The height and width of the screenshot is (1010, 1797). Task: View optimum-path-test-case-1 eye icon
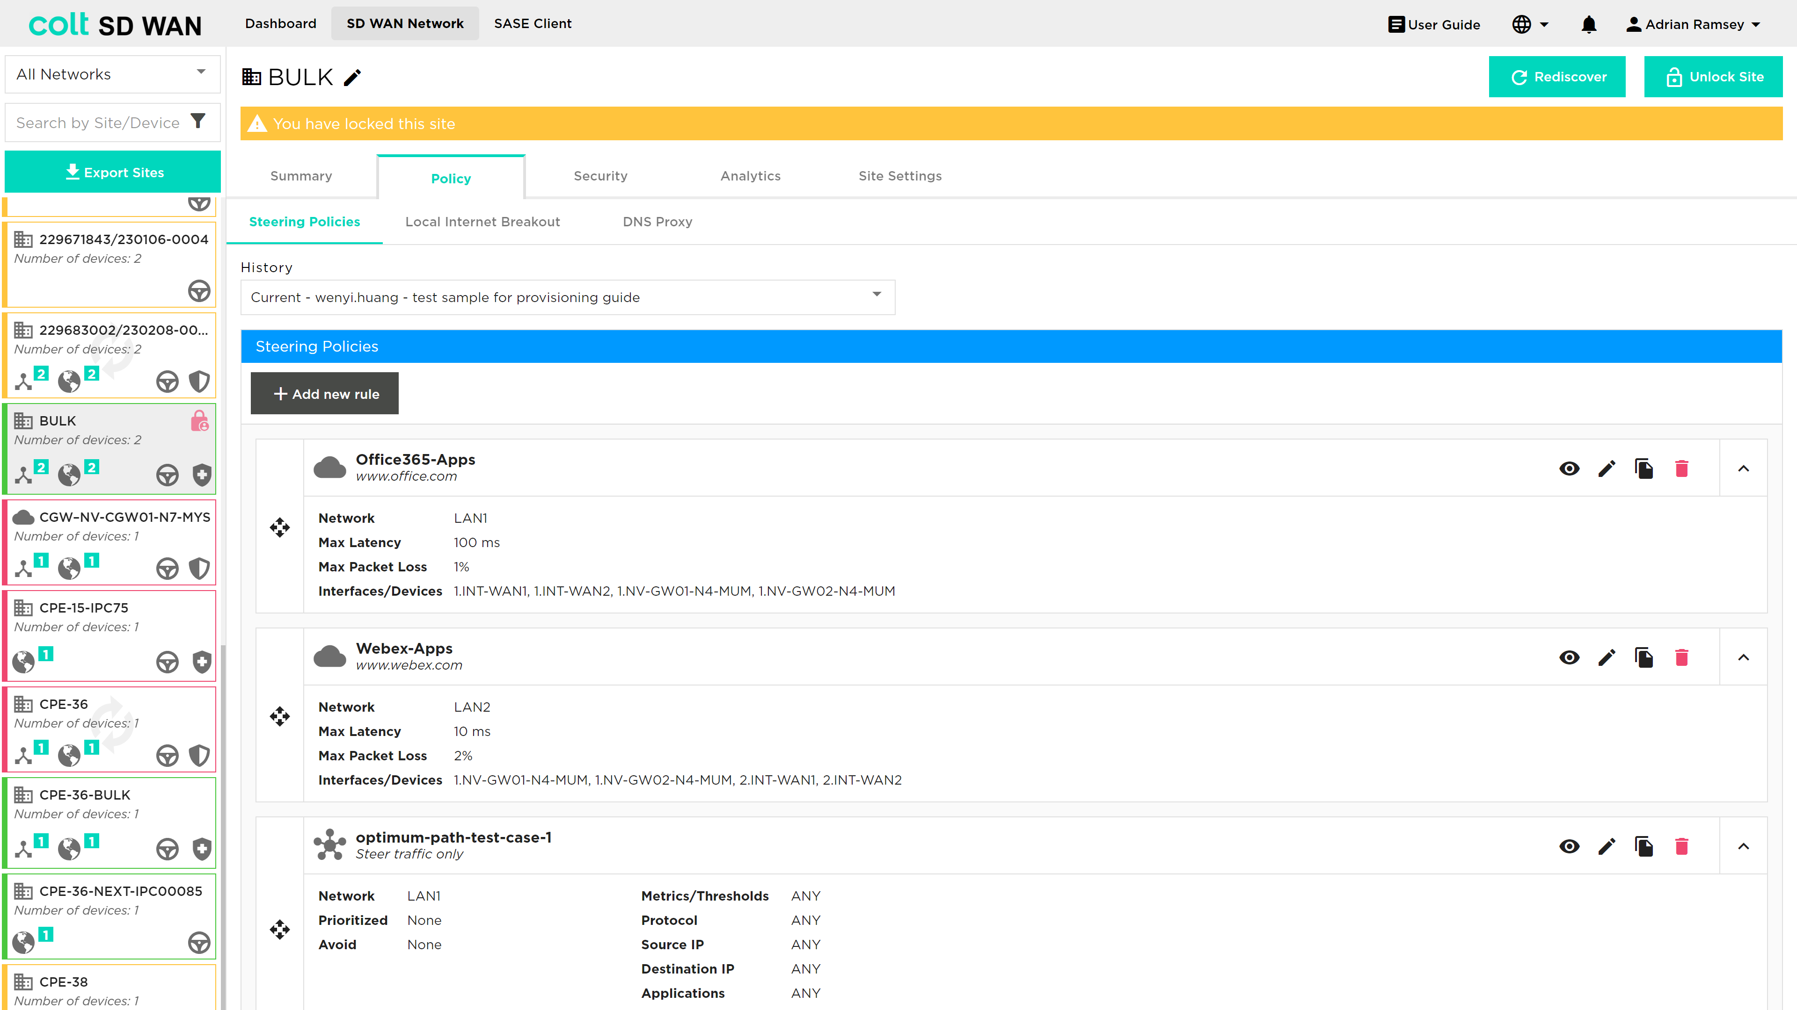1570,846
